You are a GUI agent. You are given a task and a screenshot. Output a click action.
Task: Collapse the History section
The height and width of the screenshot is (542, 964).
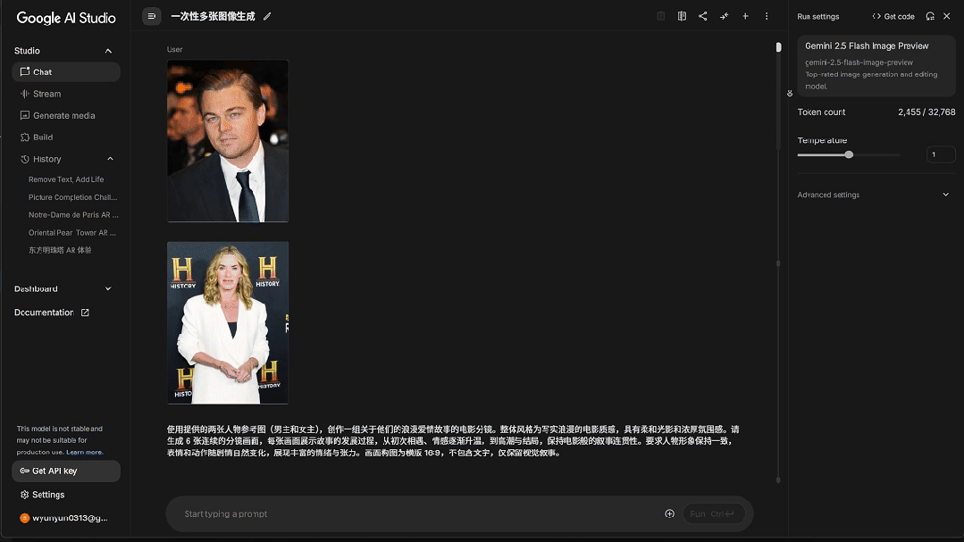coord(109,158)
